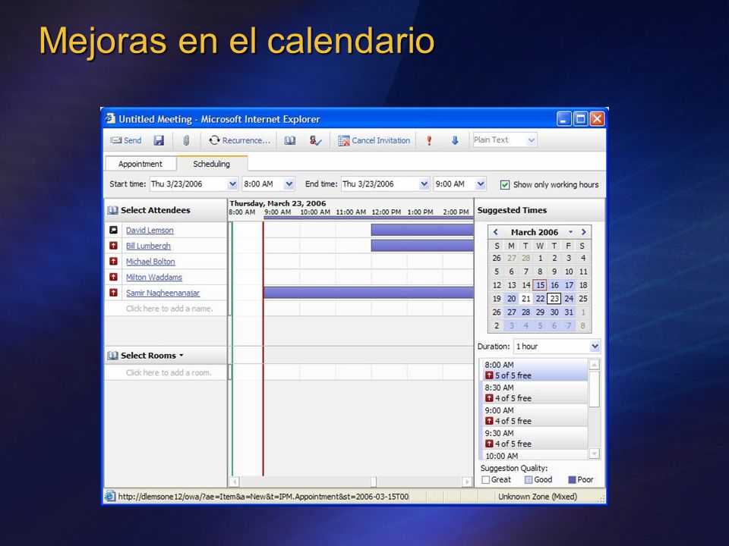Click the 12:00 PM time header
This screenshot has height=546, width=729.
pyautogui.click(x=387, y=212)
